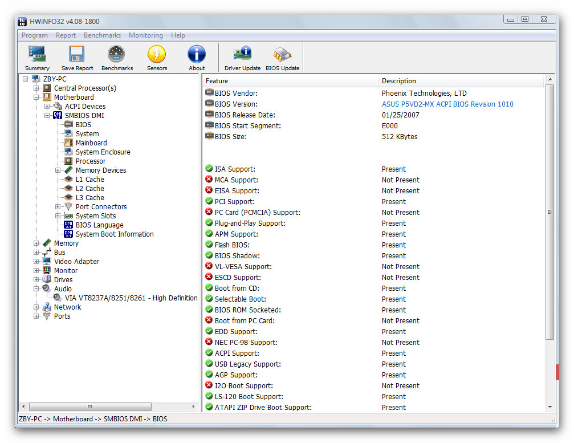
Task: Expand the Port Connectors node
Action: [58, 206]
